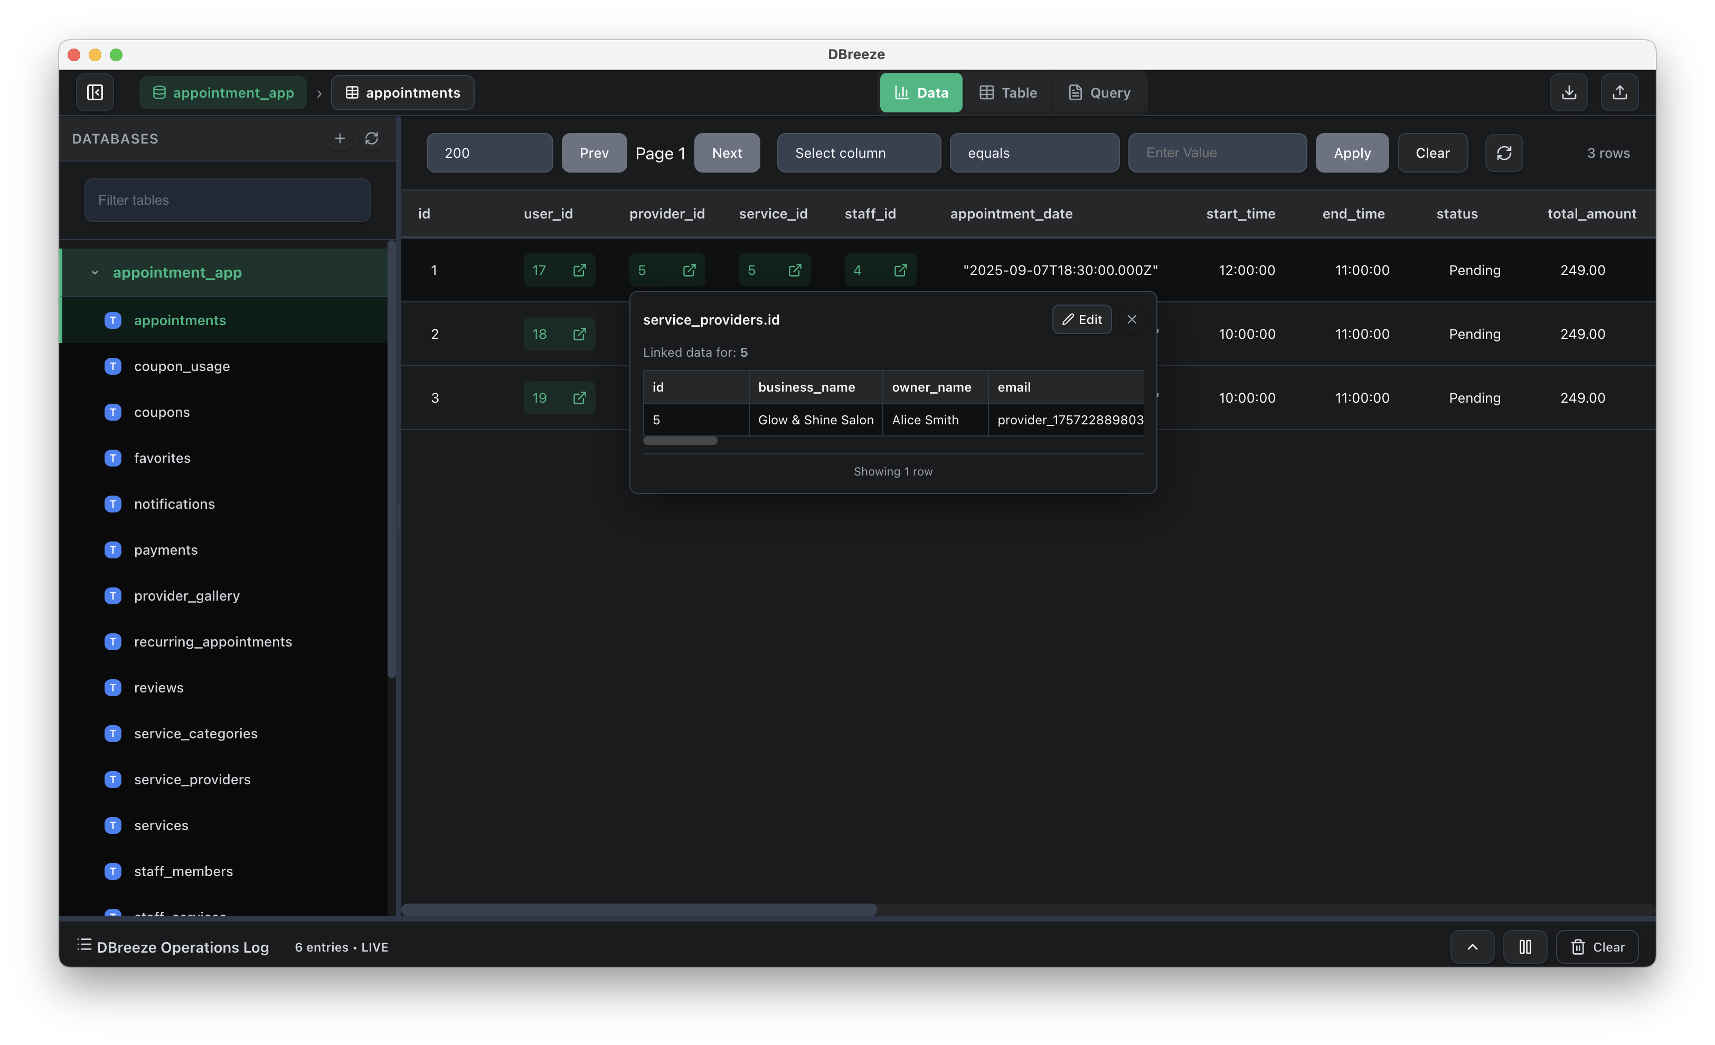Click the download/import icon in header
The width and height of the screenshot is (1715, 1045).
click(x=1568, y=92)
